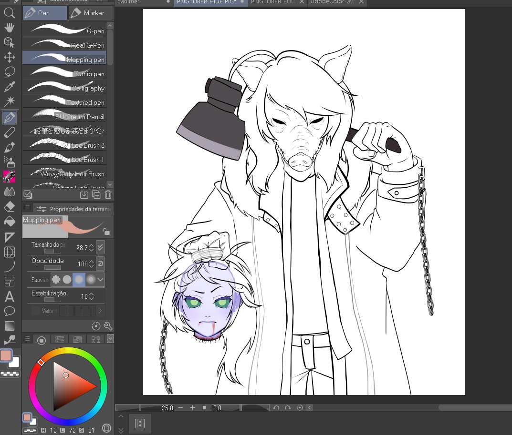
Task: Switch to AdobeColor canvas tab
Action: [x=337, y=2]
